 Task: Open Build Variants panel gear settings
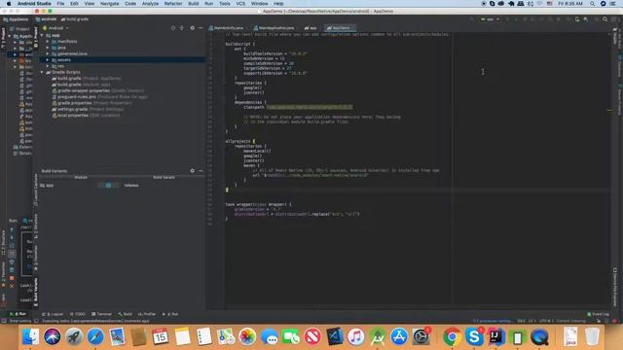[193, 171]
